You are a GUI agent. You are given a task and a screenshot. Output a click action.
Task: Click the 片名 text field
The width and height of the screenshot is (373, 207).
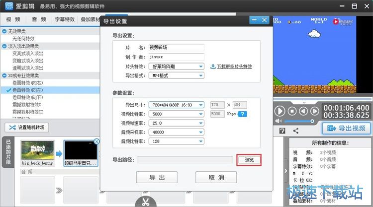point(176,47)
